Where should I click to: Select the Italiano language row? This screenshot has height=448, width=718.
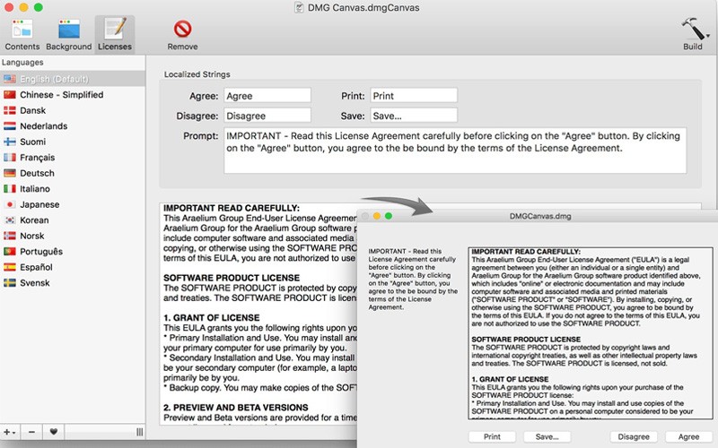point(73,189)
